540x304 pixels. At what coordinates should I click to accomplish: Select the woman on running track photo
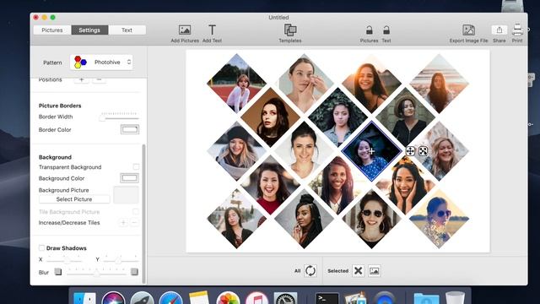coord(236,83)
